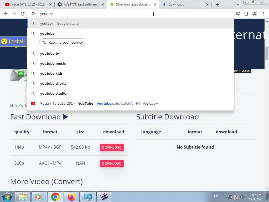
Task: Click the Google icon in address bar
Action: 33,14
